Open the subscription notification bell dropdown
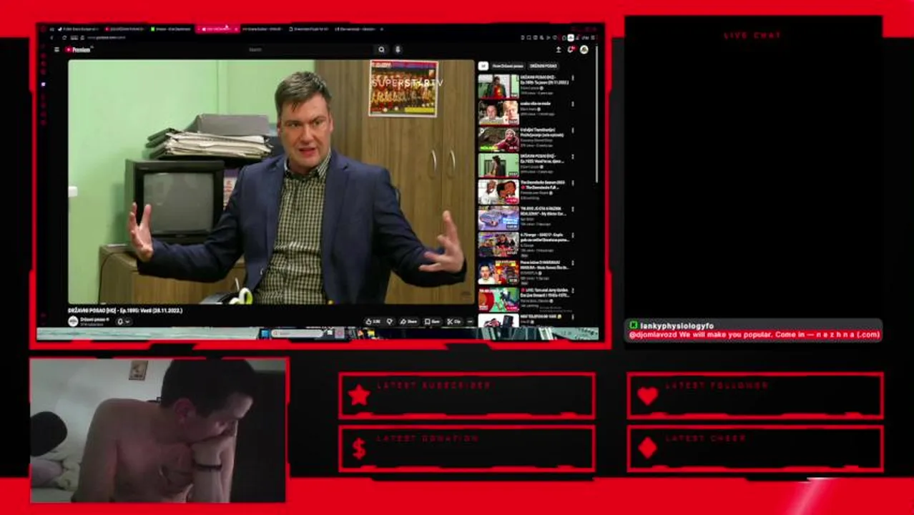This screenshot has width=914, height=515. tap(123, 322)
